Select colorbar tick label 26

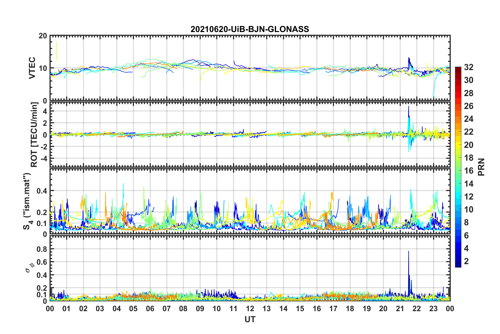point(469,106)
